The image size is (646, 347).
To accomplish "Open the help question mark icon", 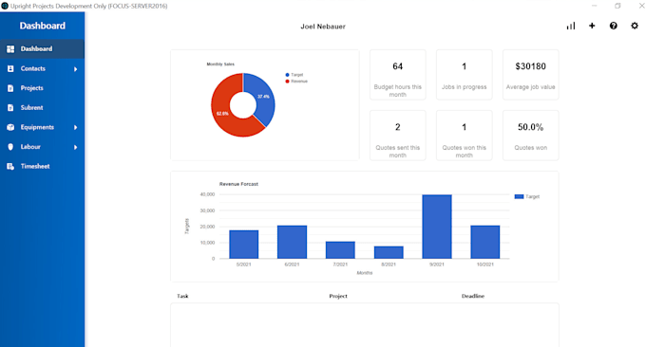I will 614,26.
